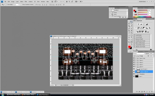Hide the Figure 1 group
The image size is (155, 96).
[134, 65]
